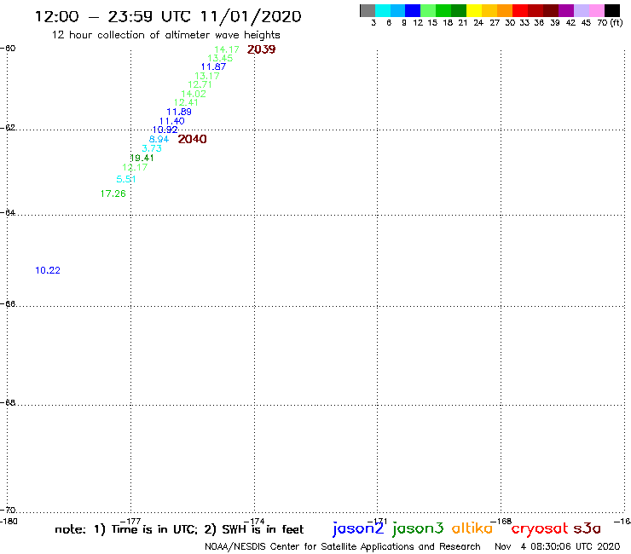Select the reading 13.17
The width and height of the screenshot is (631, 554).
tap(207, 76)
